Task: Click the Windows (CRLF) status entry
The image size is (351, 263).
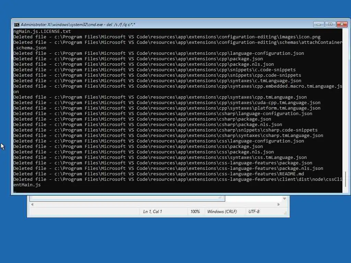Action: click(222, 212)
